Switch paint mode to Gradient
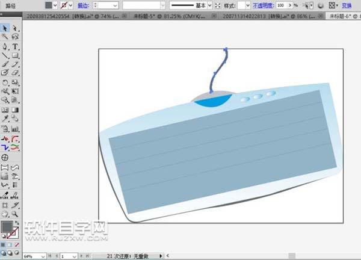Image resolution: width=361 pixels, height=260 pixels. (x=10, y=244)
